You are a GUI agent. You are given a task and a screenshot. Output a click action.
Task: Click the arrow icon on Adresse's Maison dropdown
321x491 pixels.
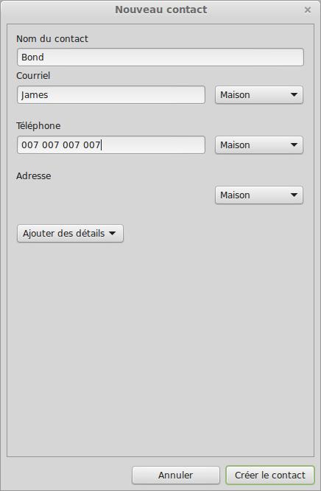tap(294, 195)
